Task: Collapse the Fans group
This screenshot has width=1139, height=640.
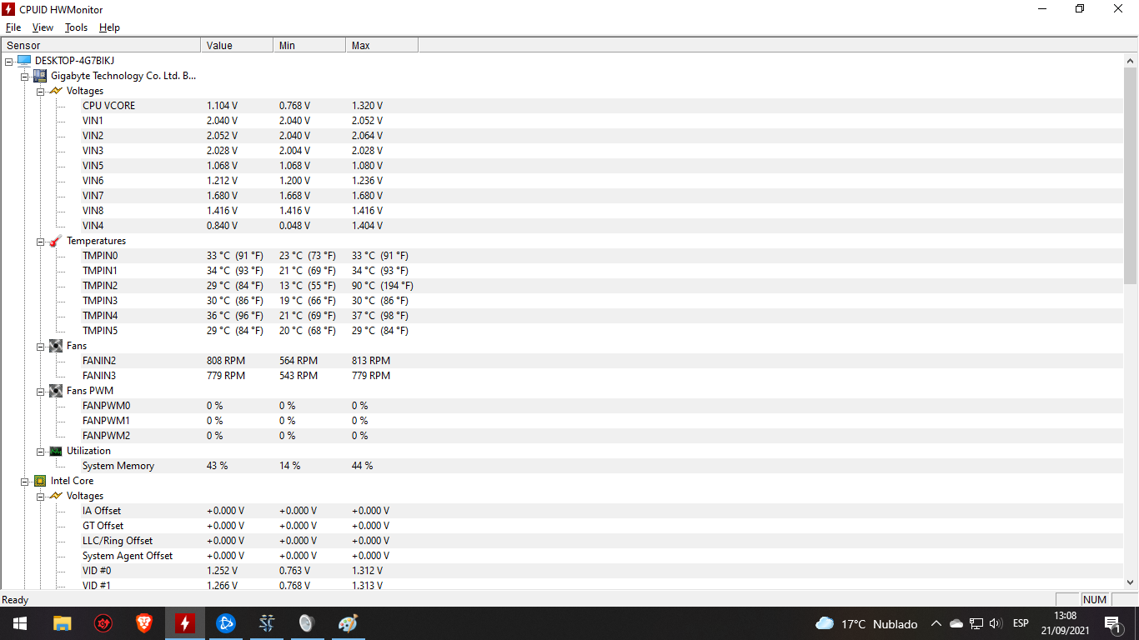Action: (x=41, y=346)
